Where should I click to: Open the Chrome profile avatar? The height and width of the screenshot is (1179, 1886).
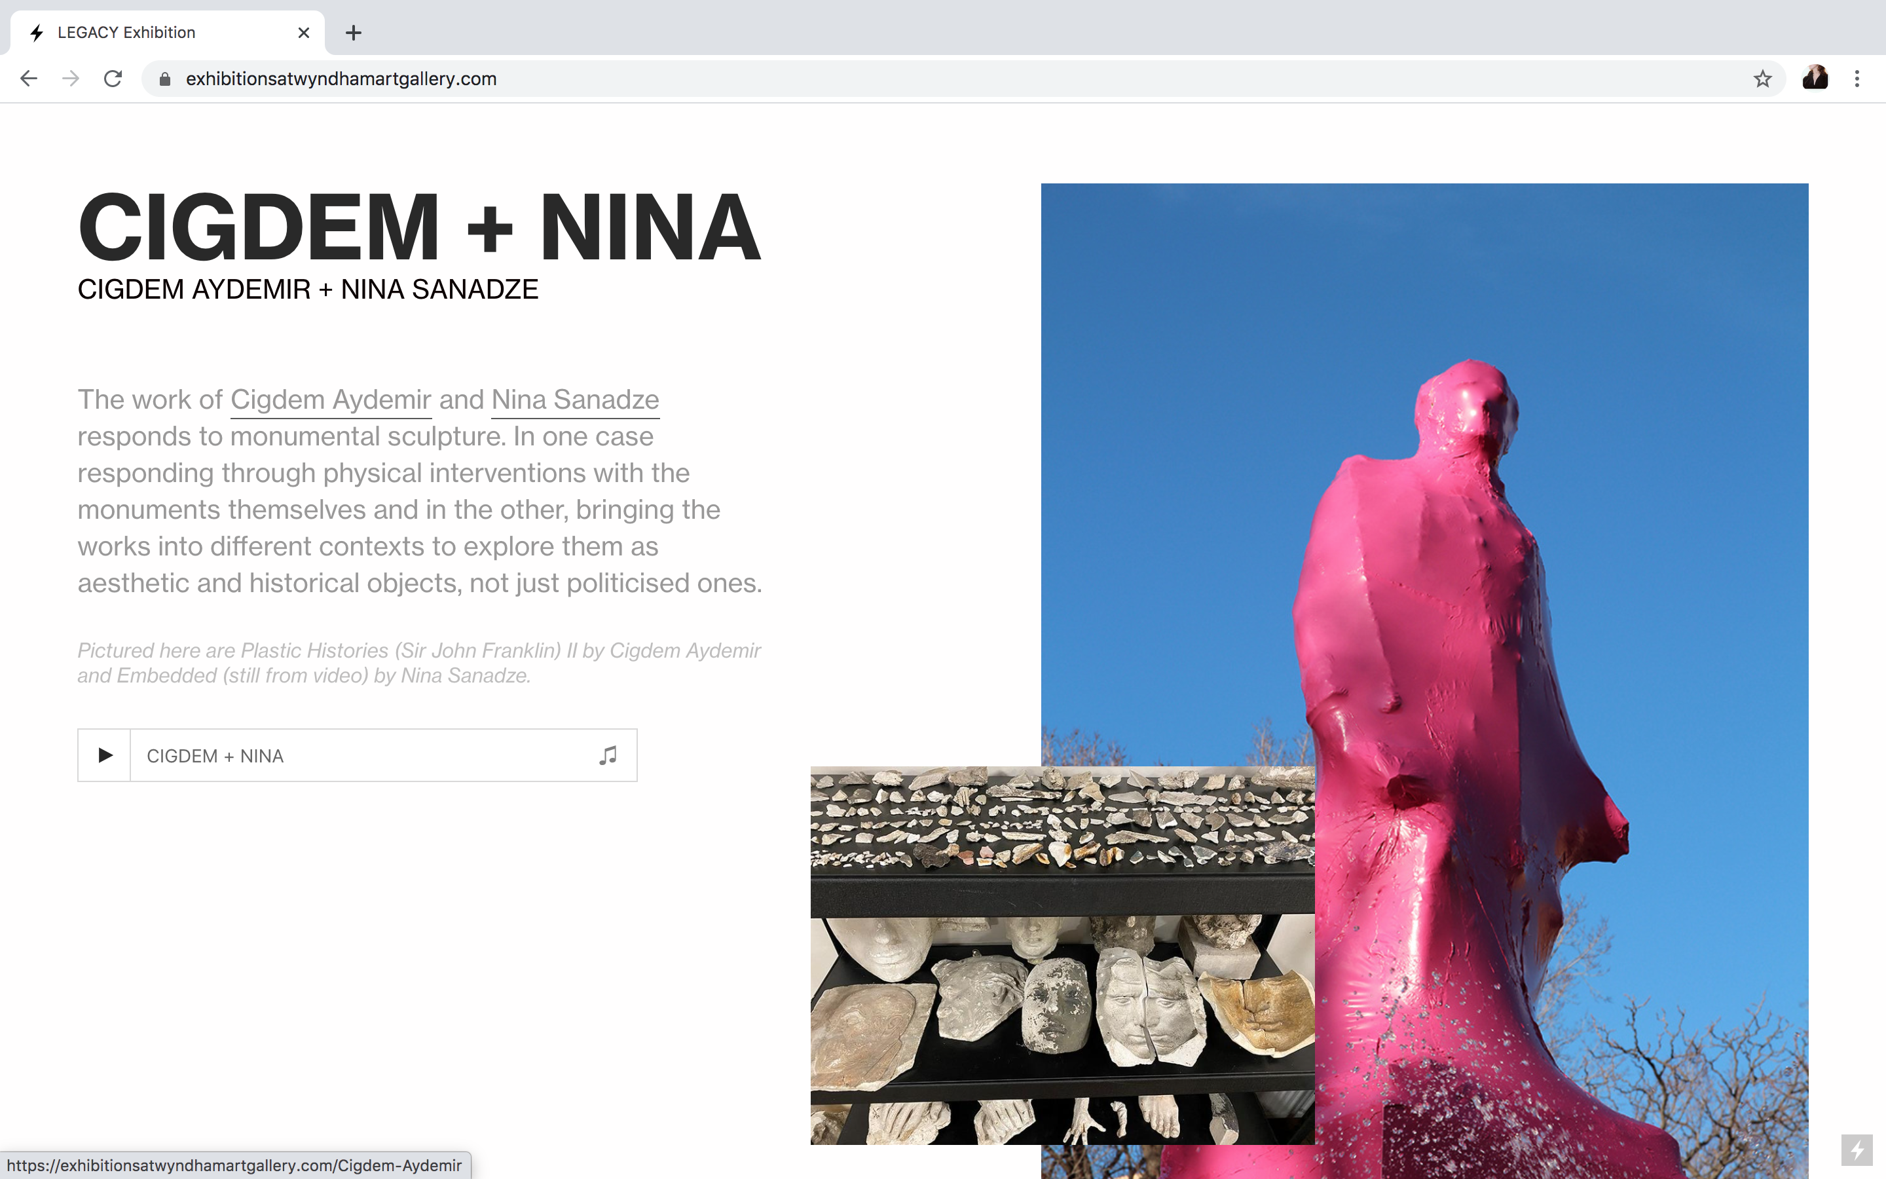[1815, 79]
